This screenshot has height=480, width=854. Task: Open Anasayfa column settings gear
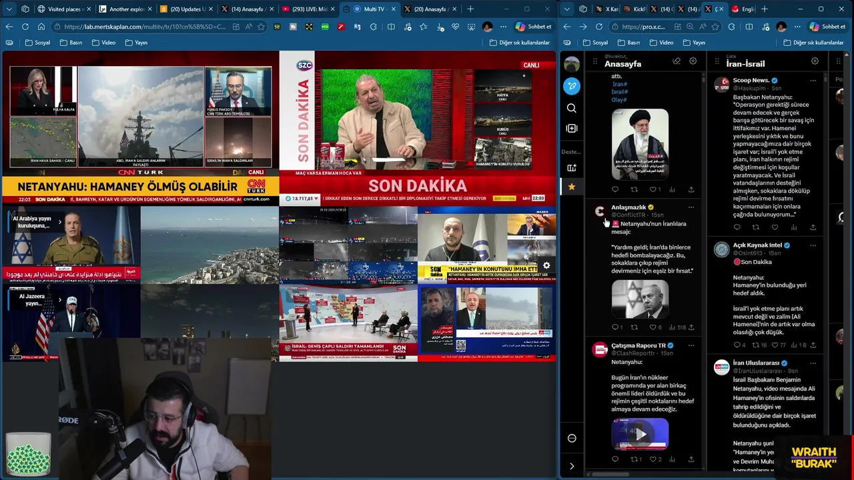coord(693,61)
